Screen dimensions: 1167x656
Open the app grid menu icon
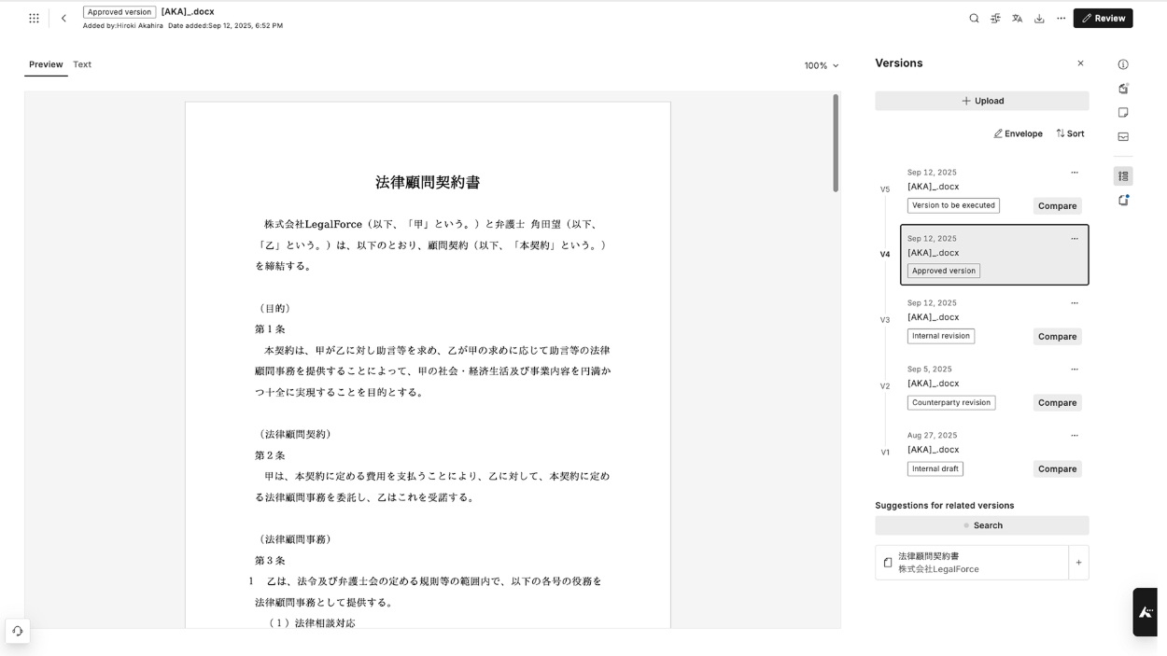point(34,18)
